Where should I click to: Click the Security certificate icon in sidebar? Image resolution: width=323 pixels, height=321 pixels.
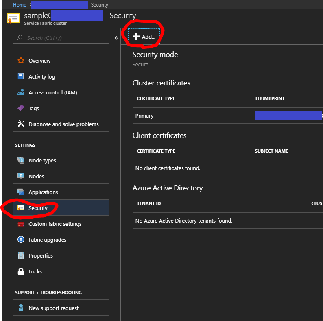(x=21, y=207)
